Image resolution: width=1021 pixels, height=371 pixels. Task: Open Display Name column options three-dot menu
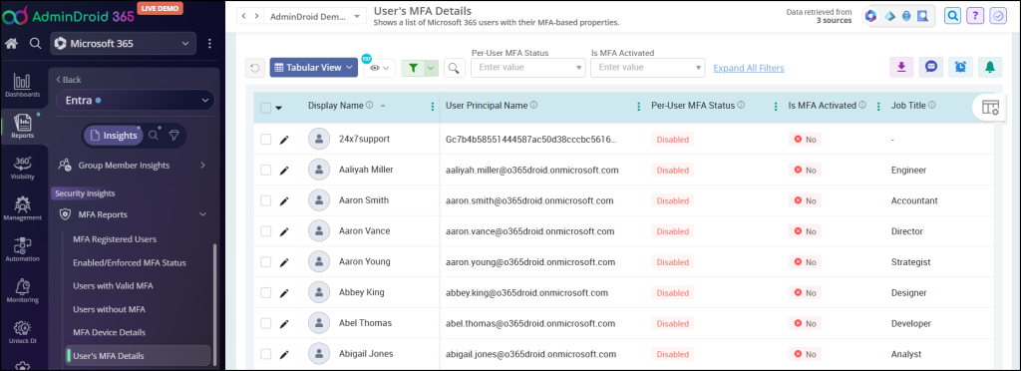pyautogui.click(x=433, y=107)
